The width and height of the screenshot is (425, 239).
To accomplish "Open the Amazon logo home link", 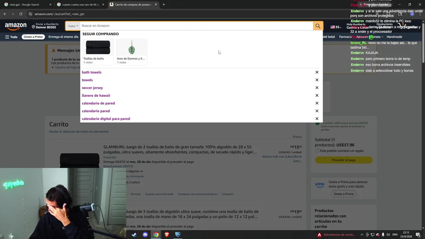I will click(16, 26).
